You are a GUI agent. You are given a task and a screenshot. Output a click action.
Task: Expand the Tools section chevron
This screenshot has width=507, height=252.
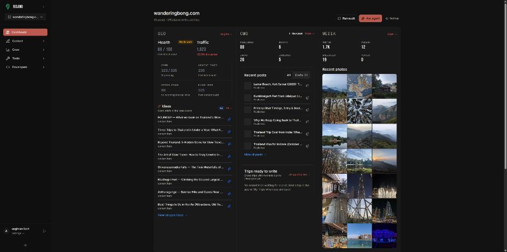point(44,58)
